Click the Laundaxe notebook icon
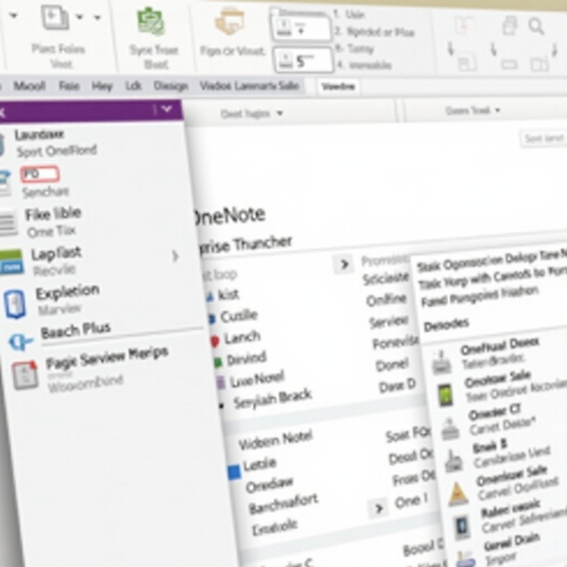Image resolution: width=567 pixels, height=567 pixels. coord(2,144)
